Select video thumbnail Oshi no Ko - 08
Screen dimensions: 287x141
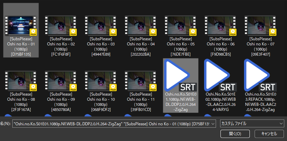21,81
